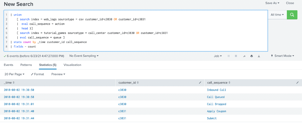Screen dimensions: 302x124
Task: Print the search results
Action: click(x=252, y=56)
